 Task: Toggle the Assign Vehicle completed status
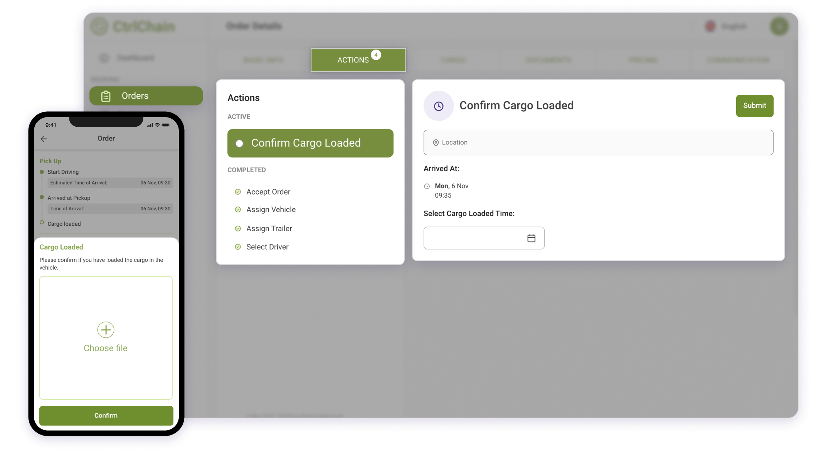click(237, 210)
